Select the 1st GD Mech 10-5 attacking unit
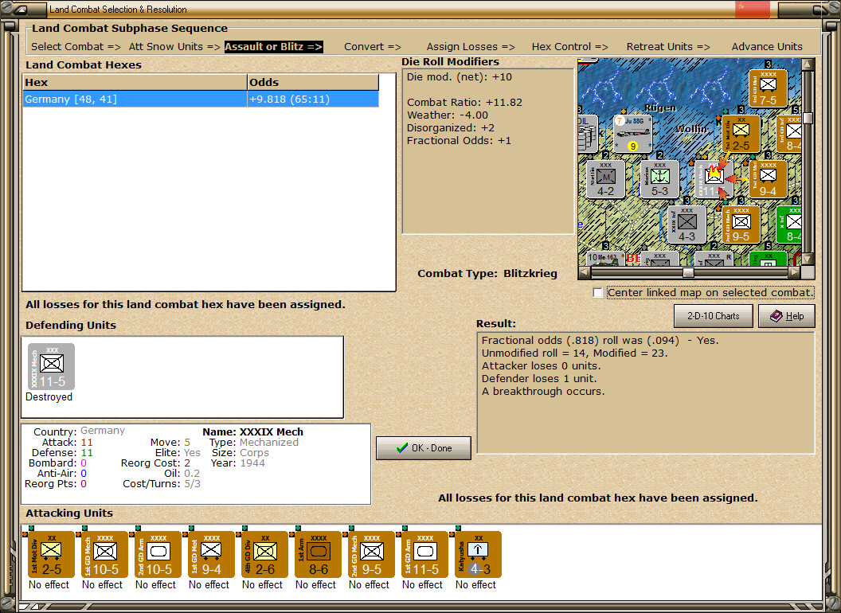This screenshot has width=841, height=613. point(104,555)
